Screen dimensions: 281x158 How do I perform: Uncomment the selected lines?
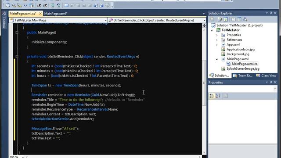click(x=58, y=5)
